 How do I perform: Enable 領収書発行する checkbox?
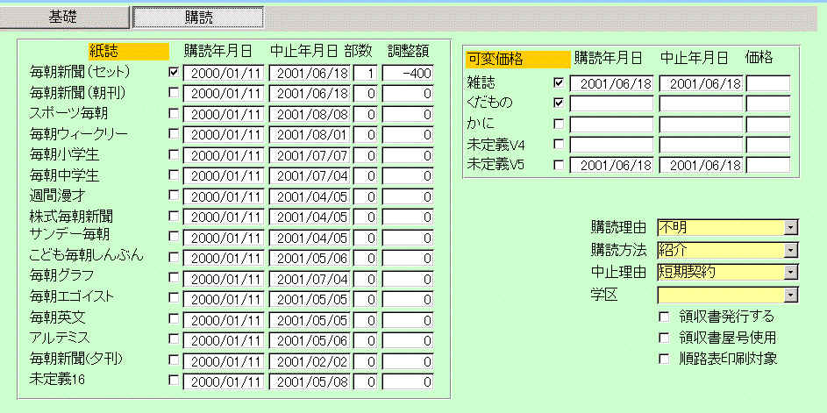pos(664,317)
